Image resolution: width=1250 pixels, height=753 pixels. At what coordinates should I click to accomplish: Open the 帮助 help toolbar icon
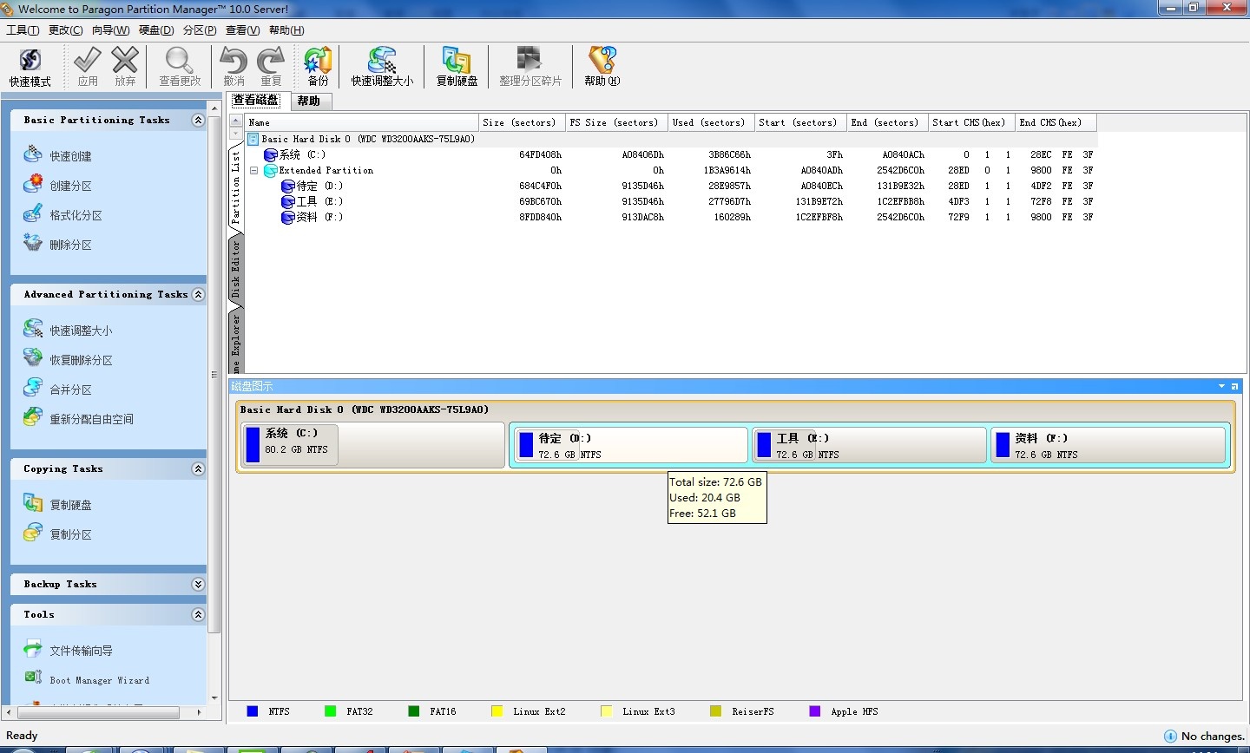click(x=602, y=67)
